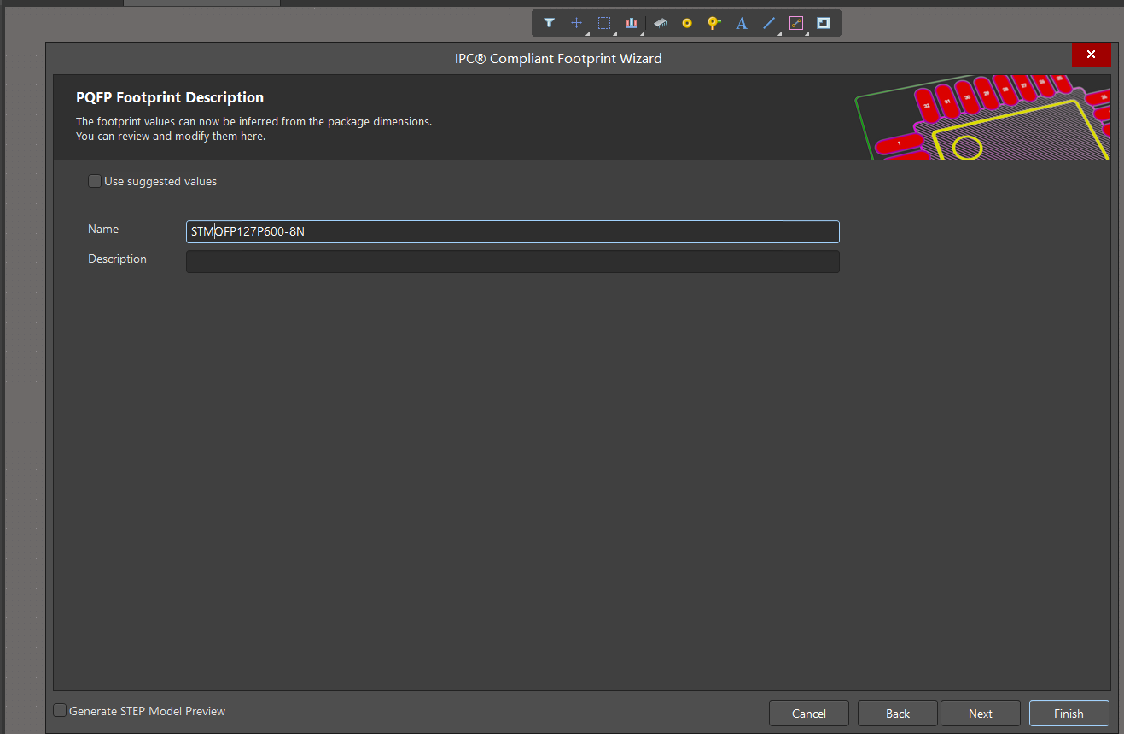Go Back to the previous wizard page
Viewport: 1124px width, 734px height.
click(x=898, y=714)
